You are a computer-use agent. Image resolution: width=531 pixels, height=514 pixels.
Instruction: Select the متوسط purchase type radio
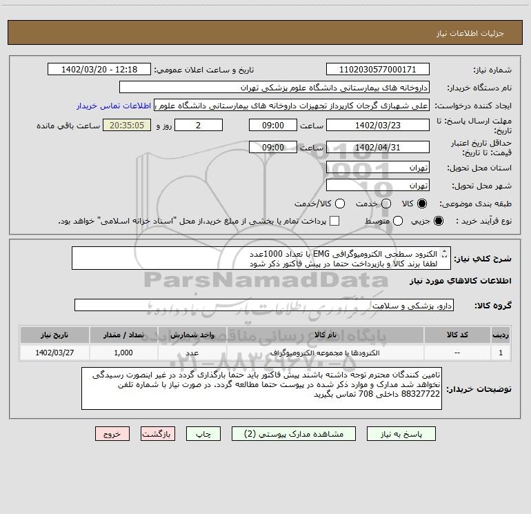[x=398, y=221]
